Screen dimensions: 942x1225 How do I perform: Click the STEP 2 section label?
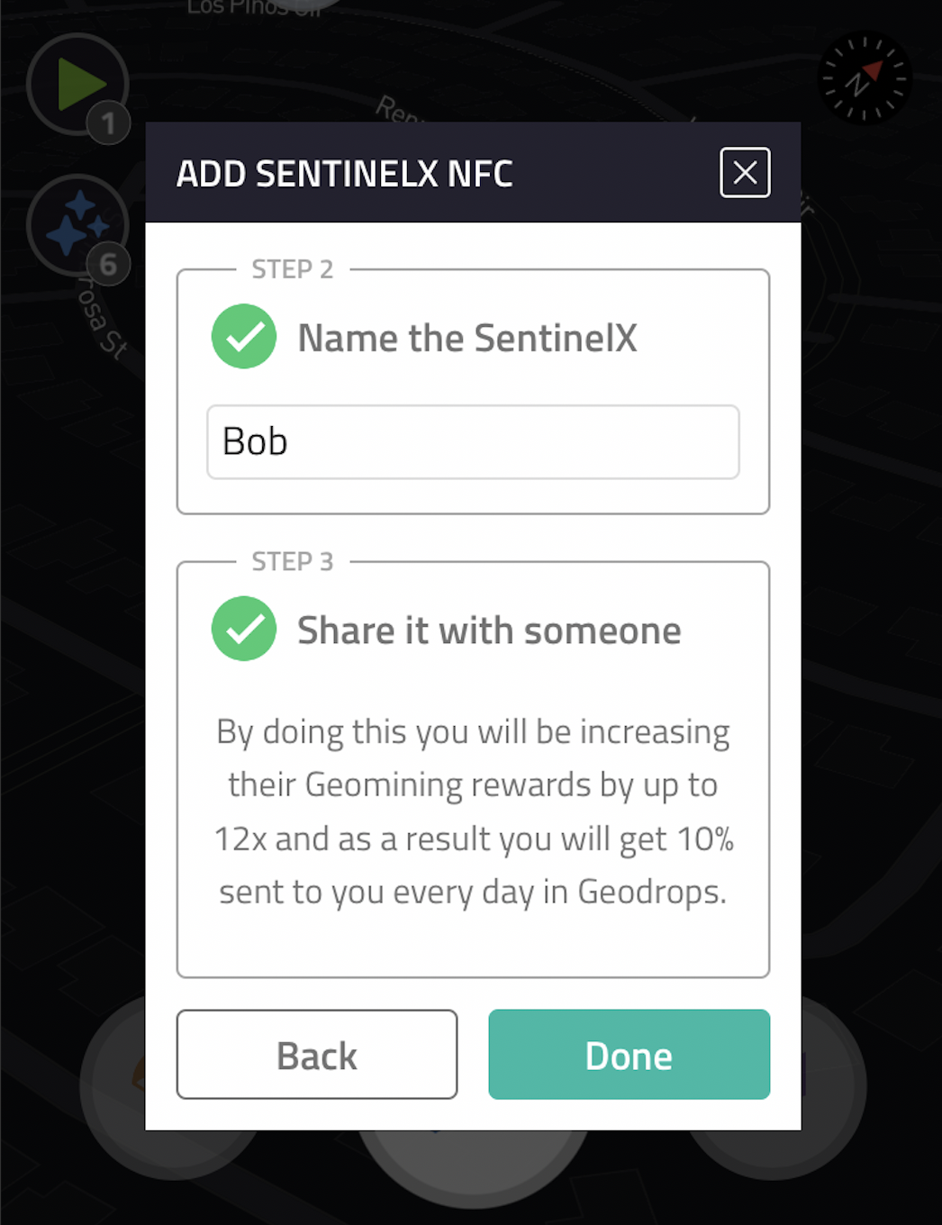[293, 269]
